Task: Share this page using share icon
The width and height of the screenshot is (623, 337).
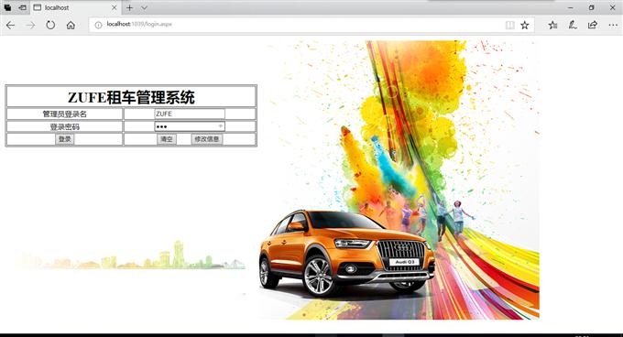Action: tap(593, 25)
